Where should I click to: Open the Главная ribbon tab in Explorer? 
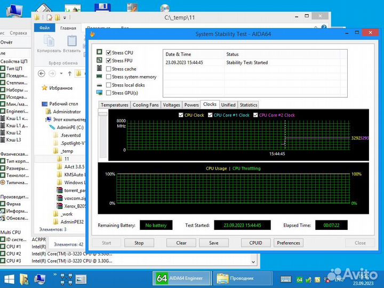(68, 28)
